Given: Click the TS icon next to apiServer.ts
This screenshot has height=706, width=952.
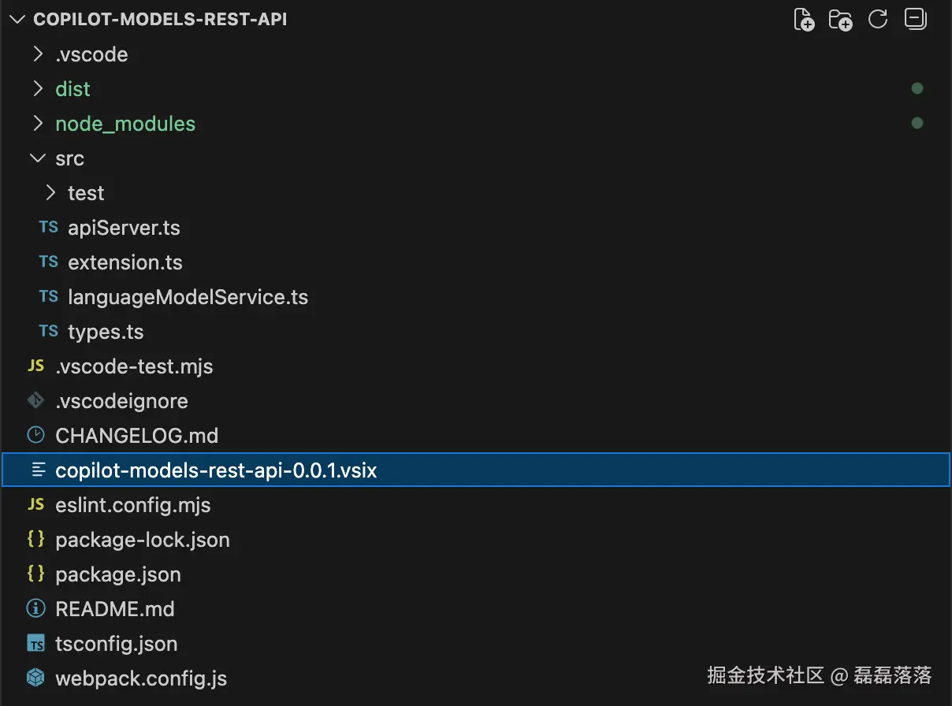Looking at the screenshot, I should pyautogui.click(x=47, y=227).
